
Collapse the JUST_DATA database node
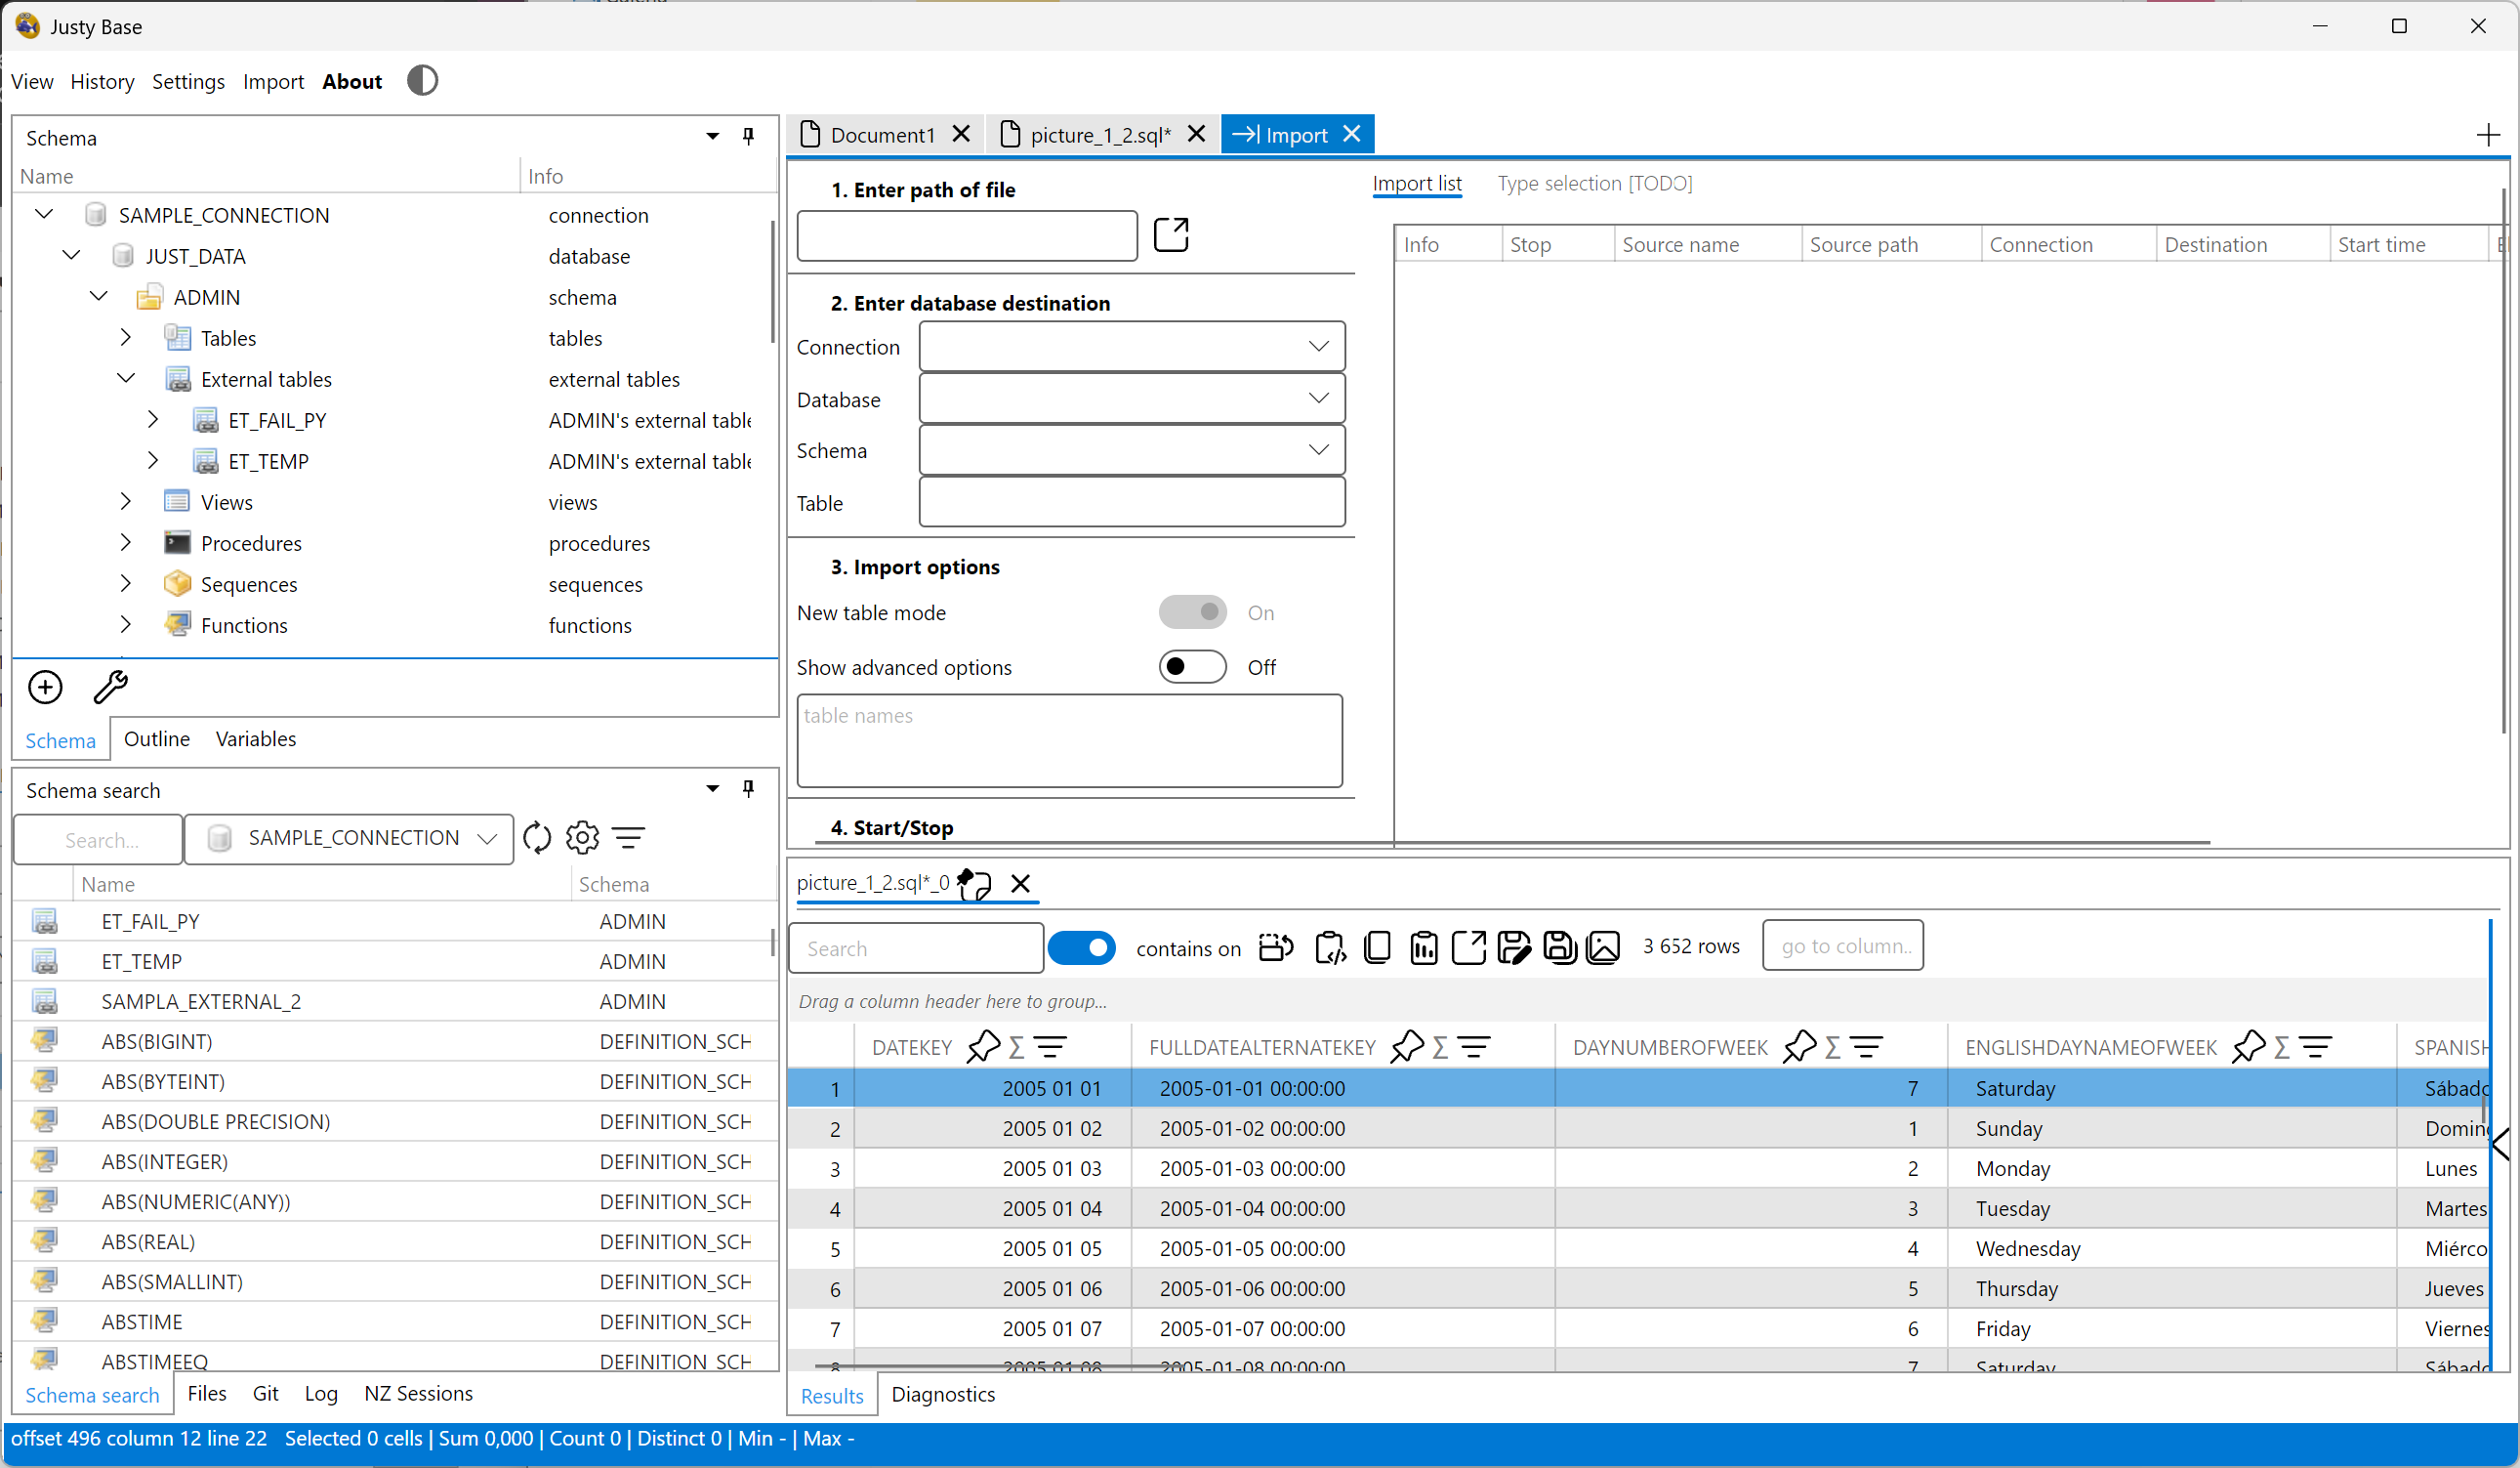point(71,255)
